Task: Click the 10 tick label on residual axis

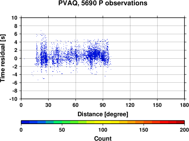Action: (x=14, y=18)
